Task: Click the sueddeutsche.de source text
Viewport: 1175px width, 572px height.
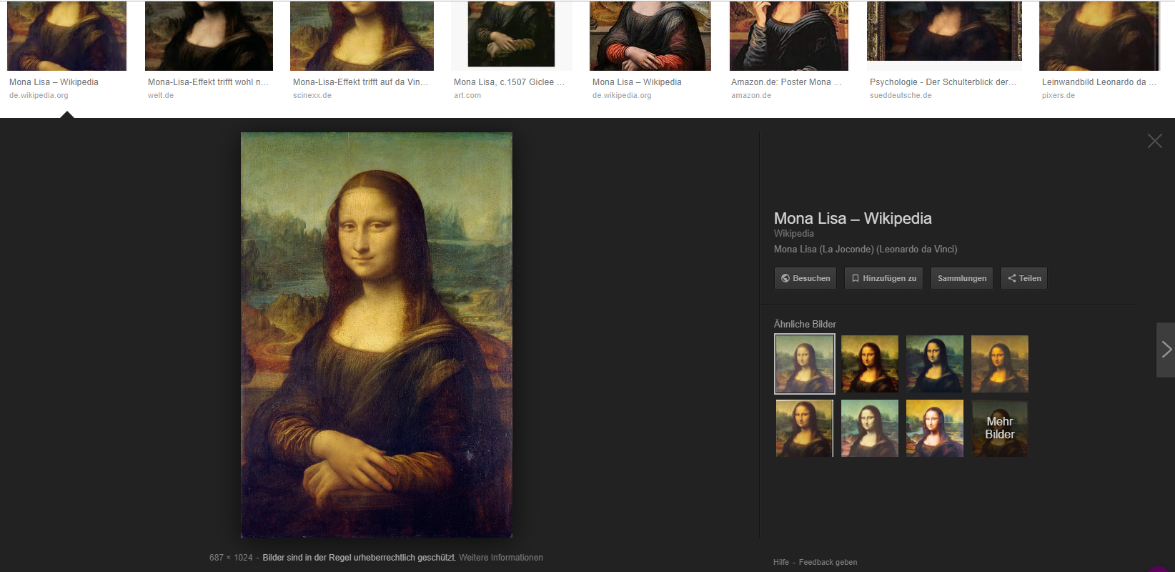Action: click(901, 95)
